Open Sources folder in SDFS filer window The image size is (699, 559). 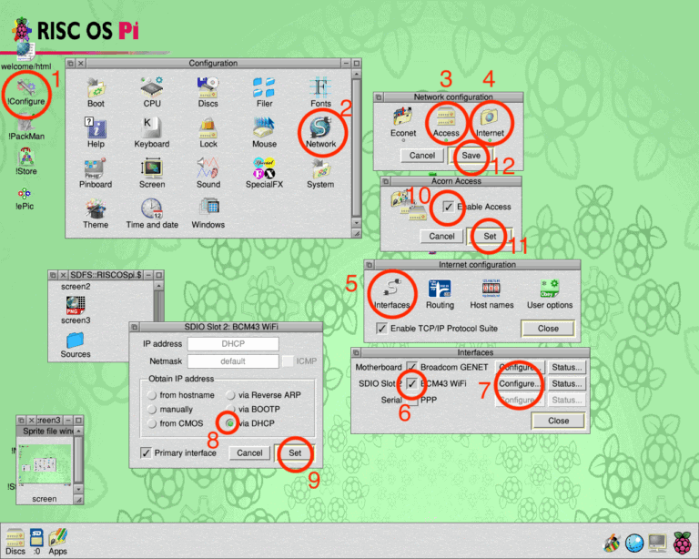pyautogui.click(x=76, y=345)
